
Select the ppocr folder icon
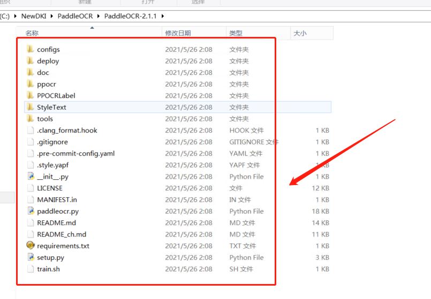tap(30, 84)
